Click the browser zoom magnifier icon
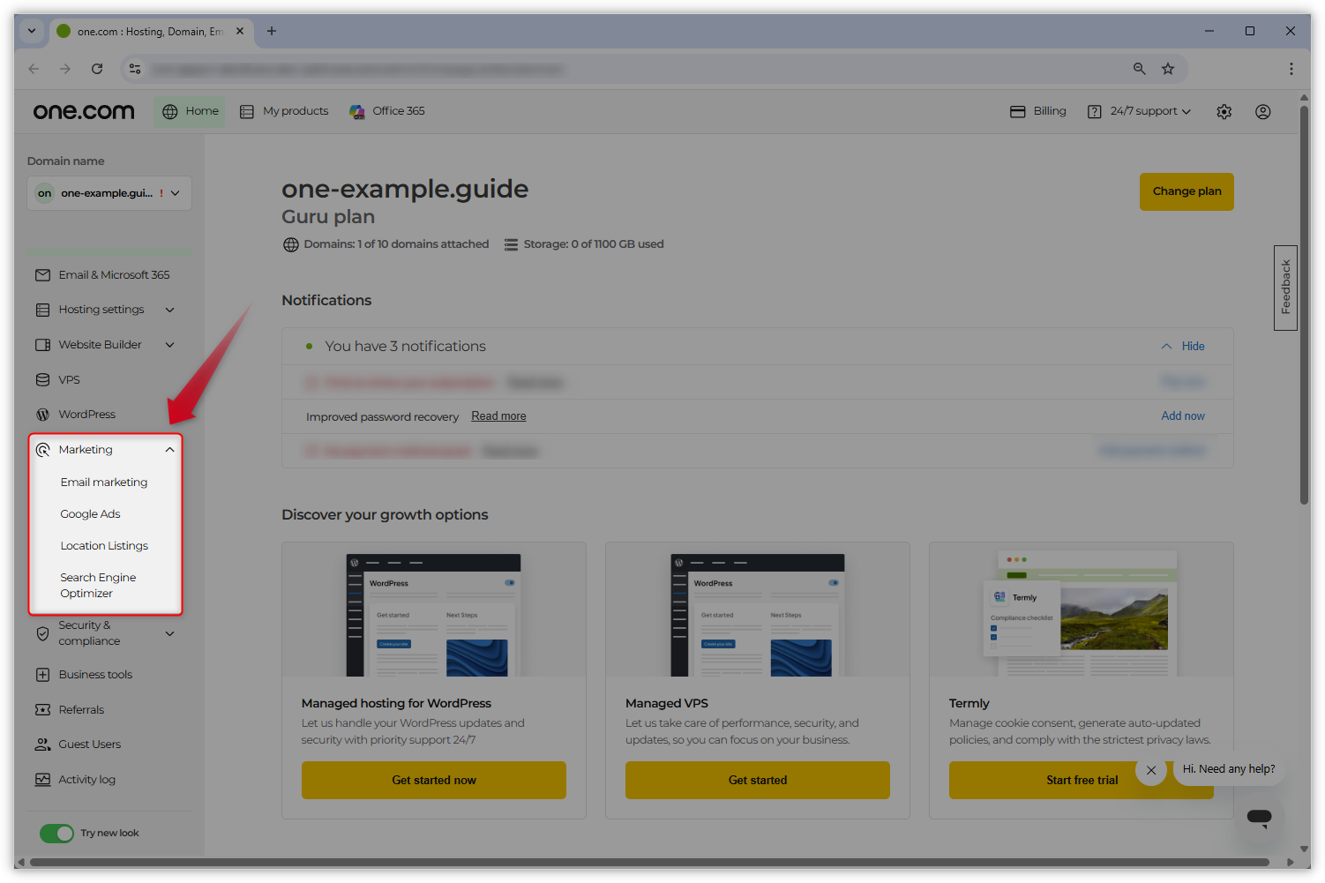This screenshot has height=883, width=1325. coord(1139,69)
